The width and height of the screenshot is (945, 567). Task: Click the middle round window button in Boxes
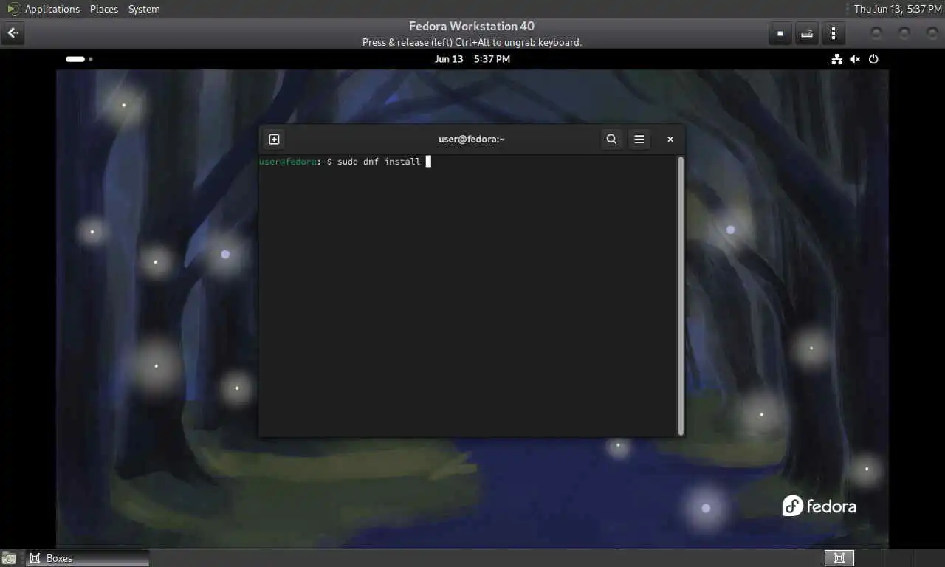point(904,33)
